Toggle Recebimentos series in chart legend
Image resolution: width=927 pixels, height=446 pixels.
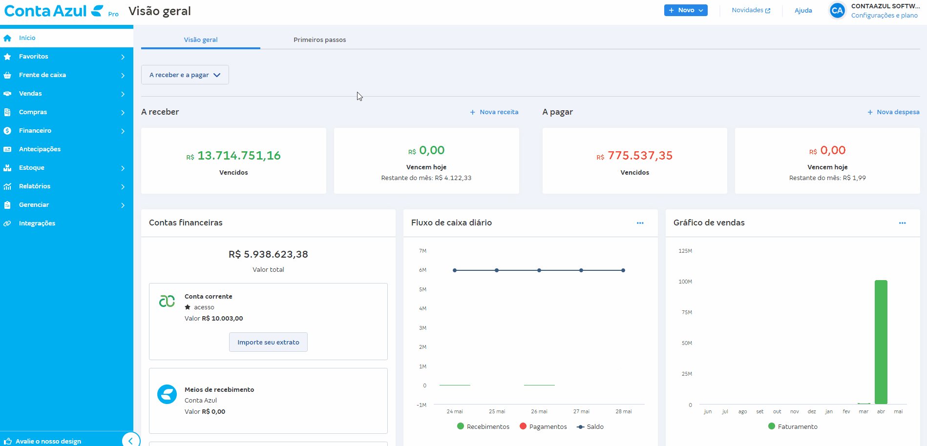(x=483, y=426)
